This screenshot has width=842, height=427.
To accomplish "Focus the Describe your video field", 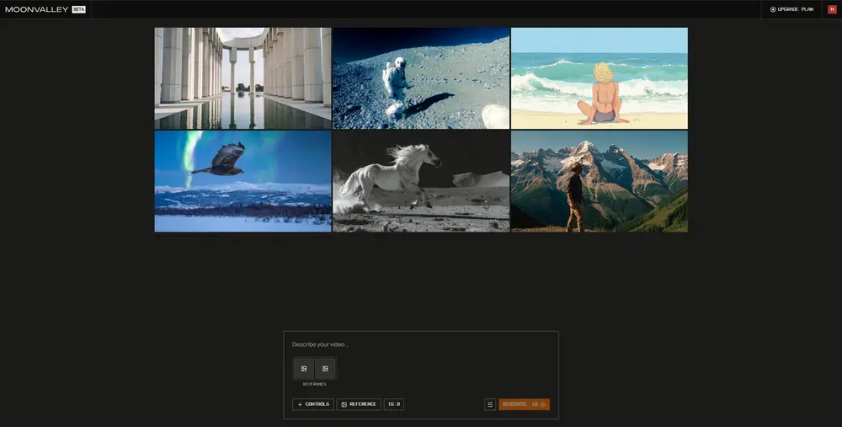I will [x=421, y=344].
